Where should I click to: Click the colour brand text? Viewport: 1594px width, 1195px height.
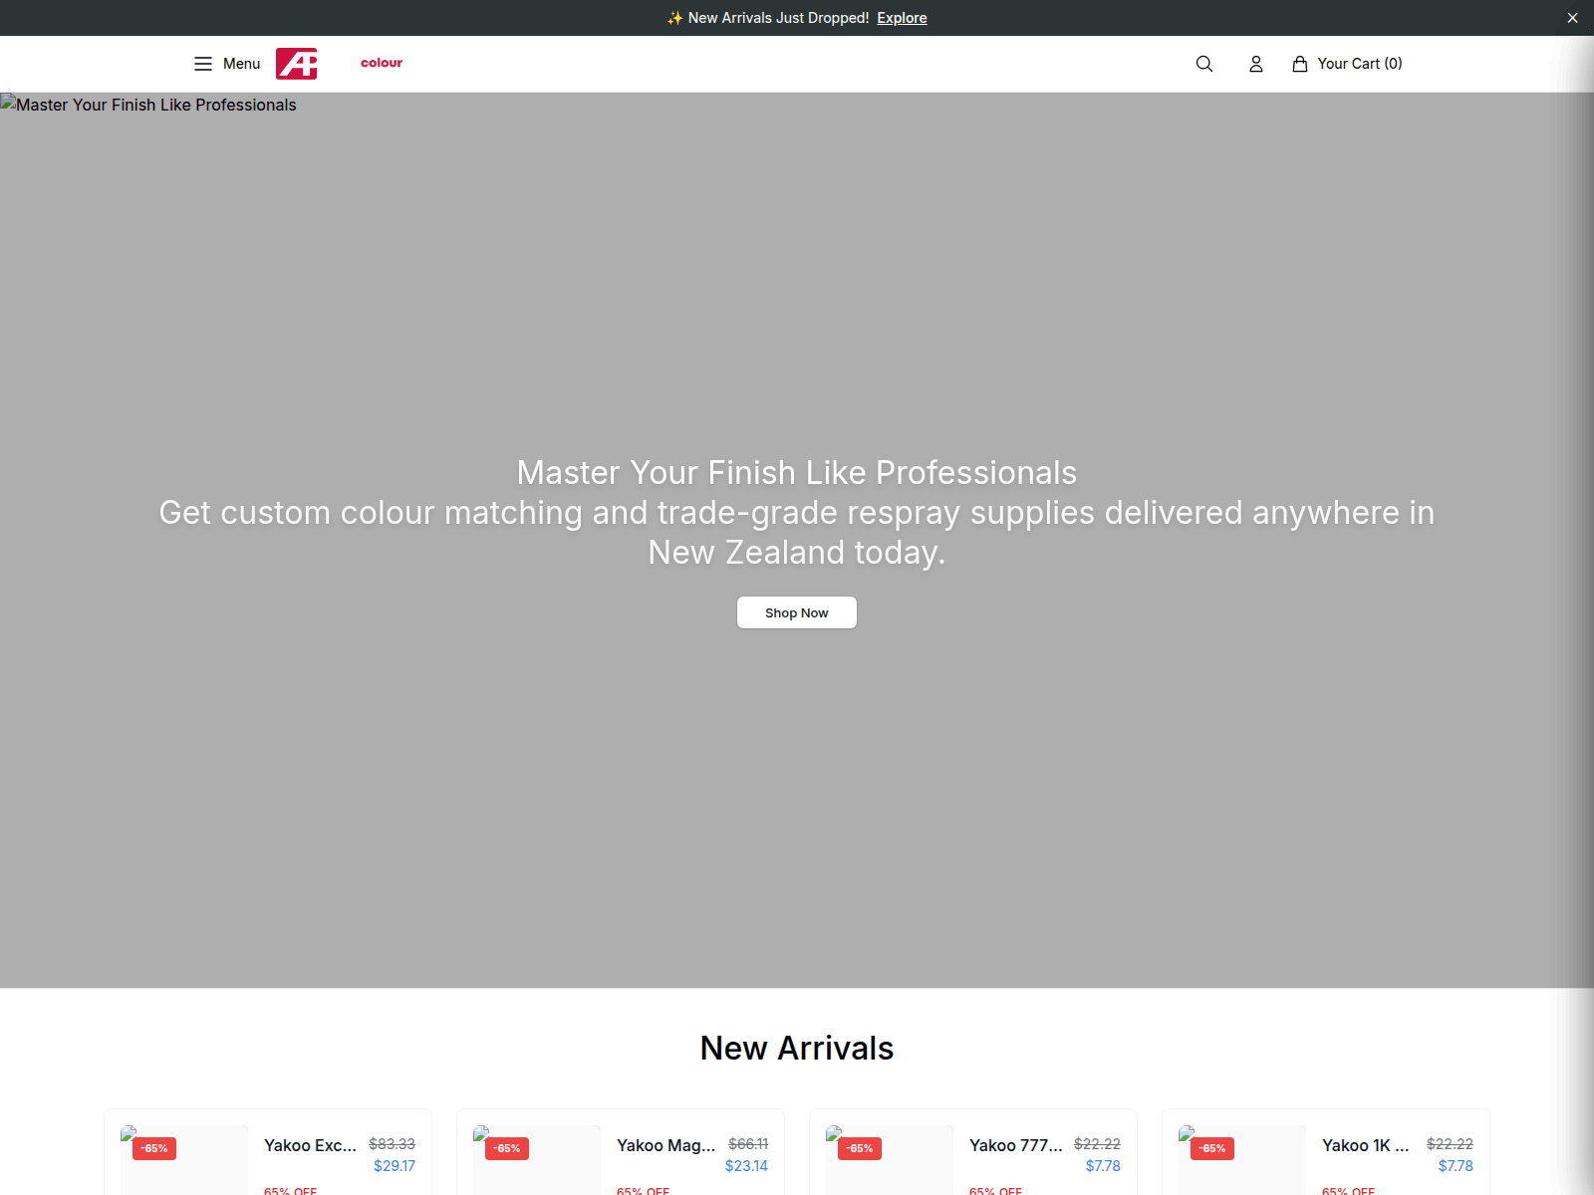[x=382, y=63]
